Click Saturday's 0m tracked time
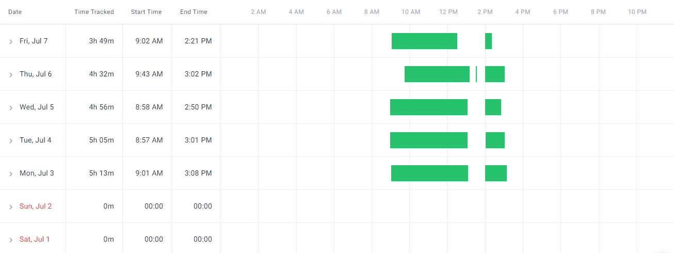 coord(108,239)
